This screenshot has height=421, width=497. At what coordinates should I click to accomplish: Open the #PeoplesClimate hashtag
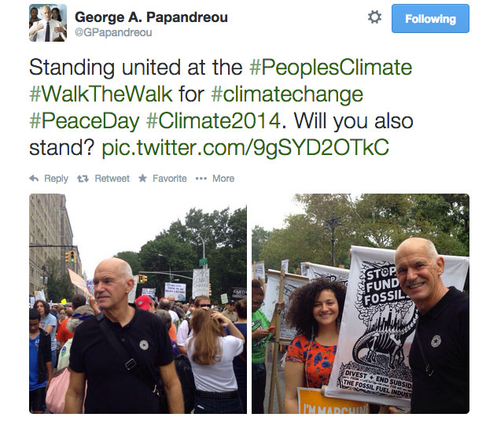point(330,67)
